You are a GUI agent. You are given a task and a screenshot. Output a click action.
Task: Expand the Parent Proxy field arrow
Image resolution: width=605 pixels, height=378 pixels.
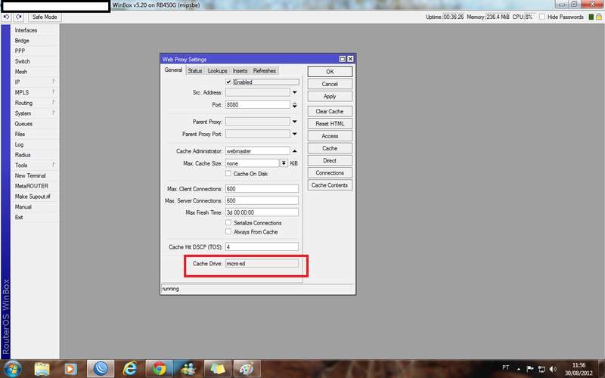click(x=294, y=122)
